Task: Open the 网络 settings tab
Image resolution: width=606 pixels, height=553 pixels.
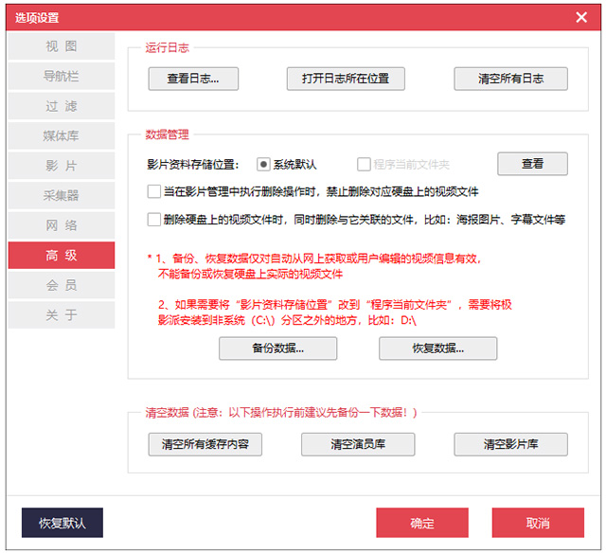Action: pyautogui.click(x=62, y=225)
